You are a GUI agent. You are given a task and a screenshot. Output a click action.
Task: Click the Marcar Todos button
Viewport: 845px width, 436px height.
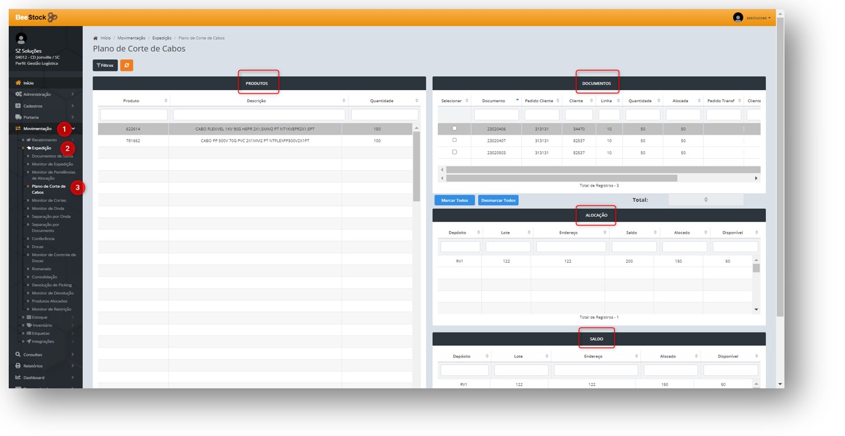(x=454, y=200)
